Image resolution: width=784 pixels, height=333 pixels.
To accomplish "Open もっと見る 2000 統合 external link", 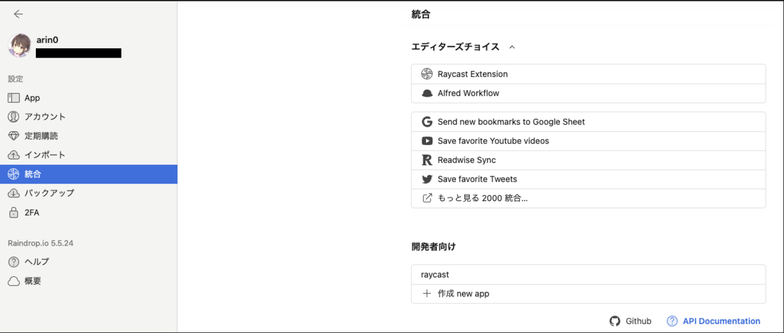I will (588, 198).
